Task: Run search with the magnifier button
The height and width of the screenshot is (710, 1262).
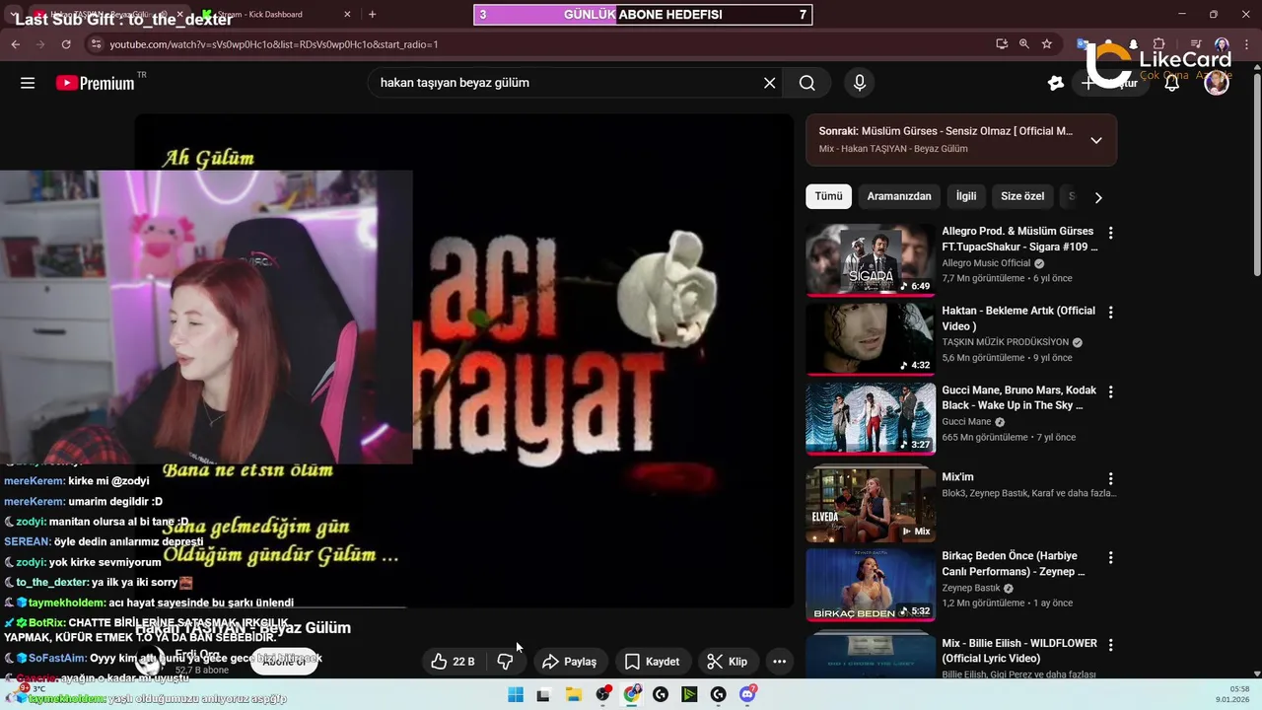Action: point(807,83)
